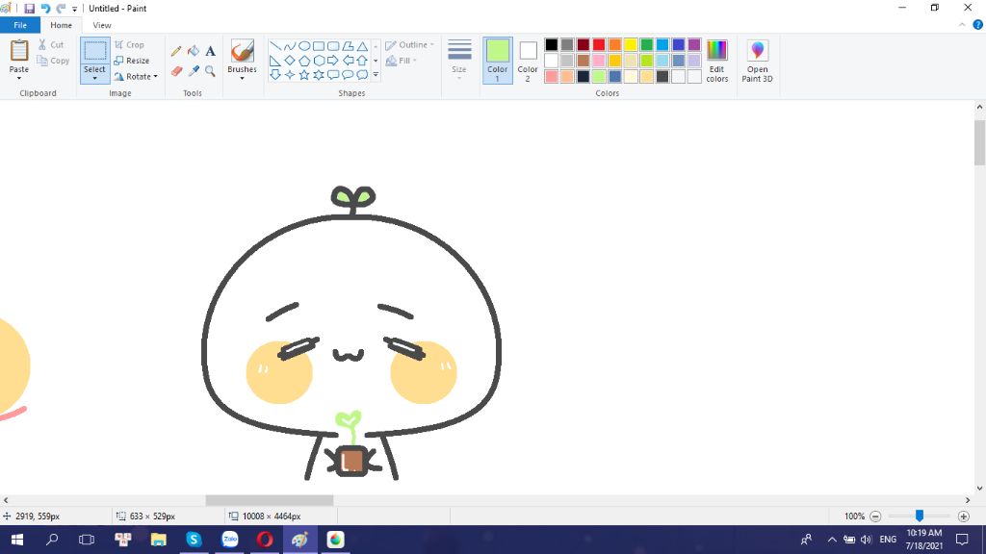Click the Redo arrow in title bar
Viewport: 986px width, 554px height.
click(61, 8)
